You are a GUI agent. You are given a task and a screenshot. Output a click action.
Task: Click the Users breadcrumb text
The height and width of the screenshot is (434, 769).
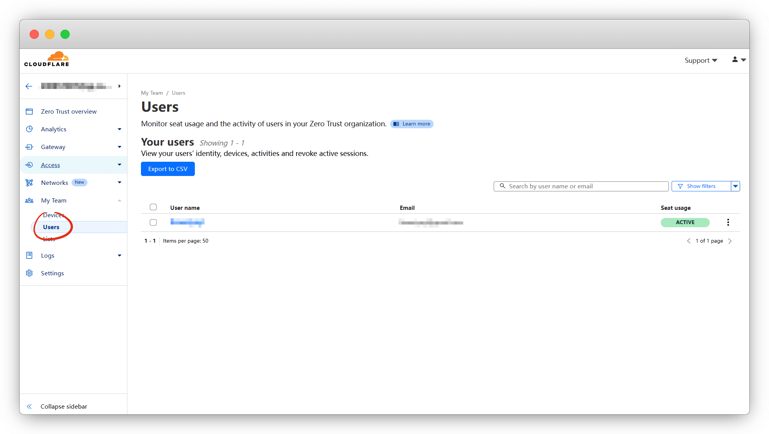click(x=179, y=93)
